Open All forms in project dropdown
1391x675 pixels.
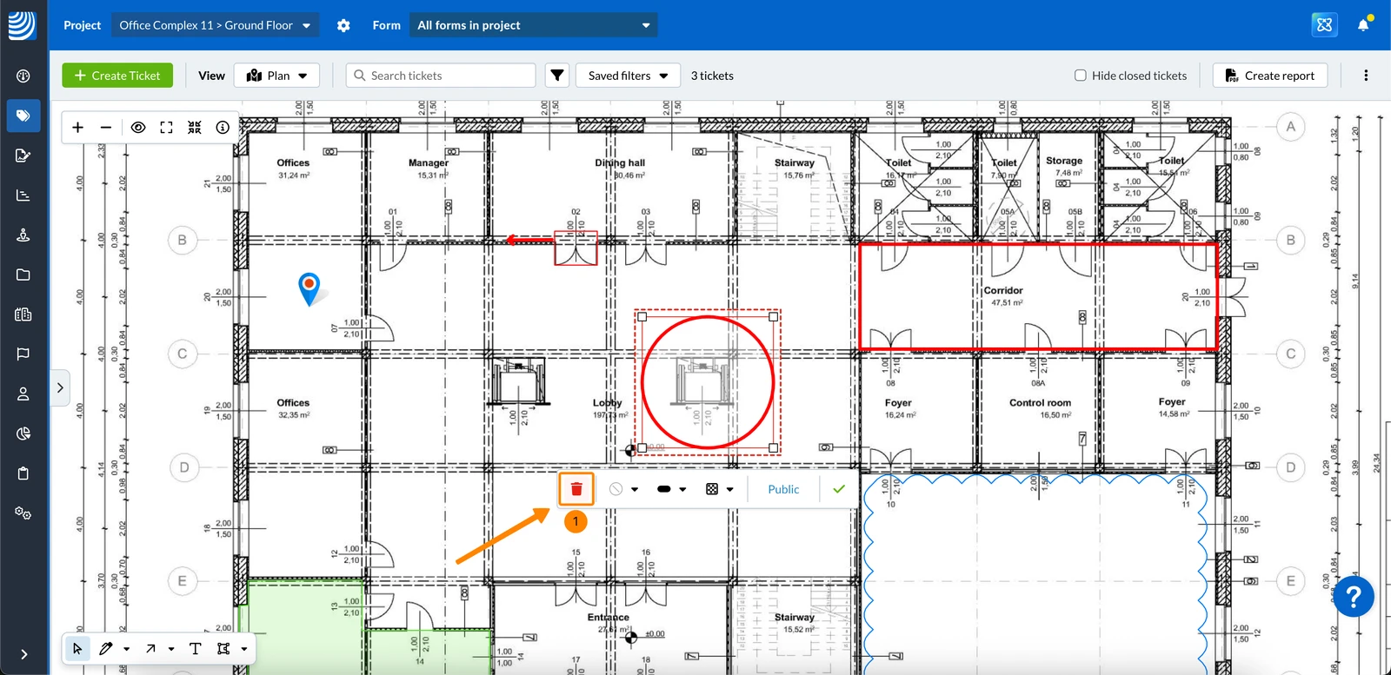click(x=534, y=25)
